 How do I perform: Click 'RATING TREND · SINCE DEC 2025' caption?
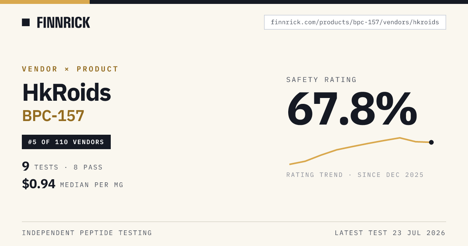click(x=355, y=175)
